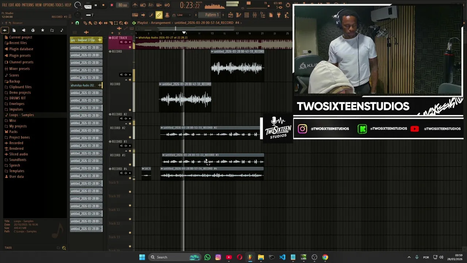Show favorites star in browser
Image resolution: width=467 pixels, height=263 pixels.
(x=42, y=30)
